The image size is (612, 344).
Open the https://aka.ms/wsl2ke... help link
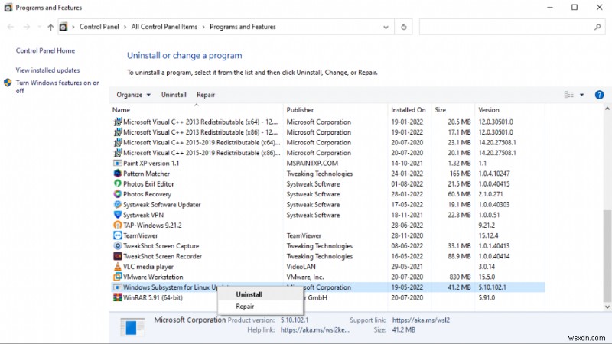pyautogui.click(x=315, y=330)
